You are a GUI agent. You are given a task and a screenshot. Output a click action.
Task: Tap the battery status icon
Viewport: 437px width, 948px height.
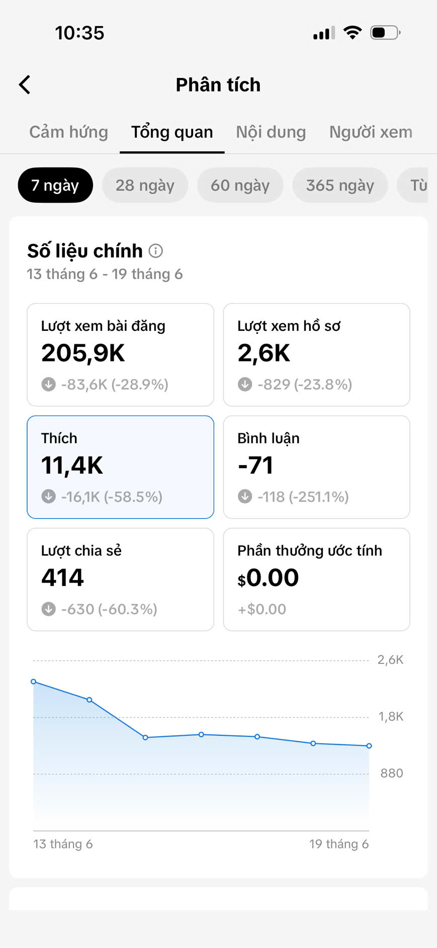point(385,33)
